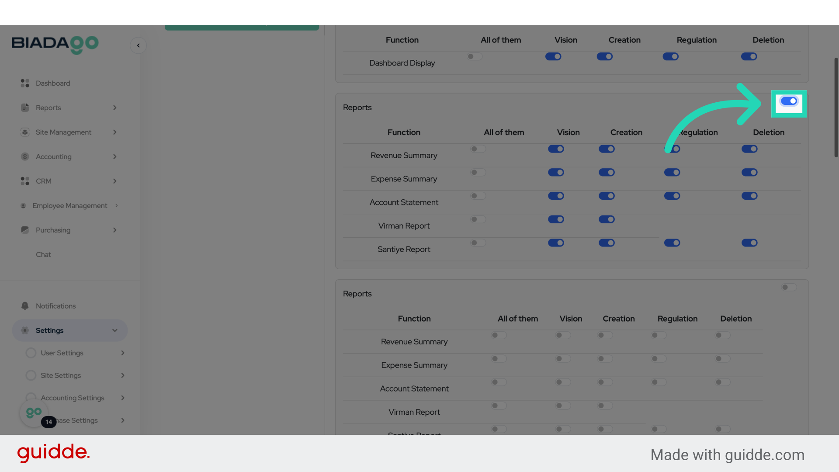
Task: Click the Accounting dollar icon
Action: (25, 156)
